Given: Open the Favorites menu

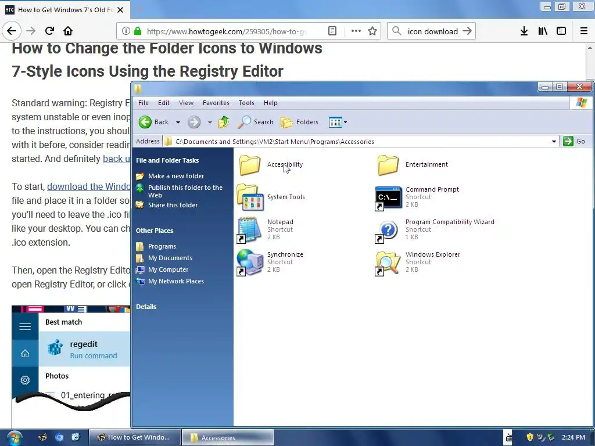Looking at the screenshot, I should [216, 103].
